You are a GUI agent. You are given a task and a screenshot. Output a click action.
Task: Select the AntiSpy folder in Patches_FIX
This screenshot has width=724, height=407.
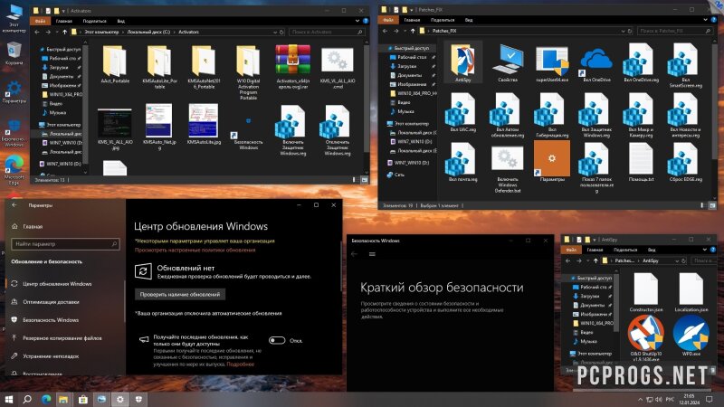462,62
